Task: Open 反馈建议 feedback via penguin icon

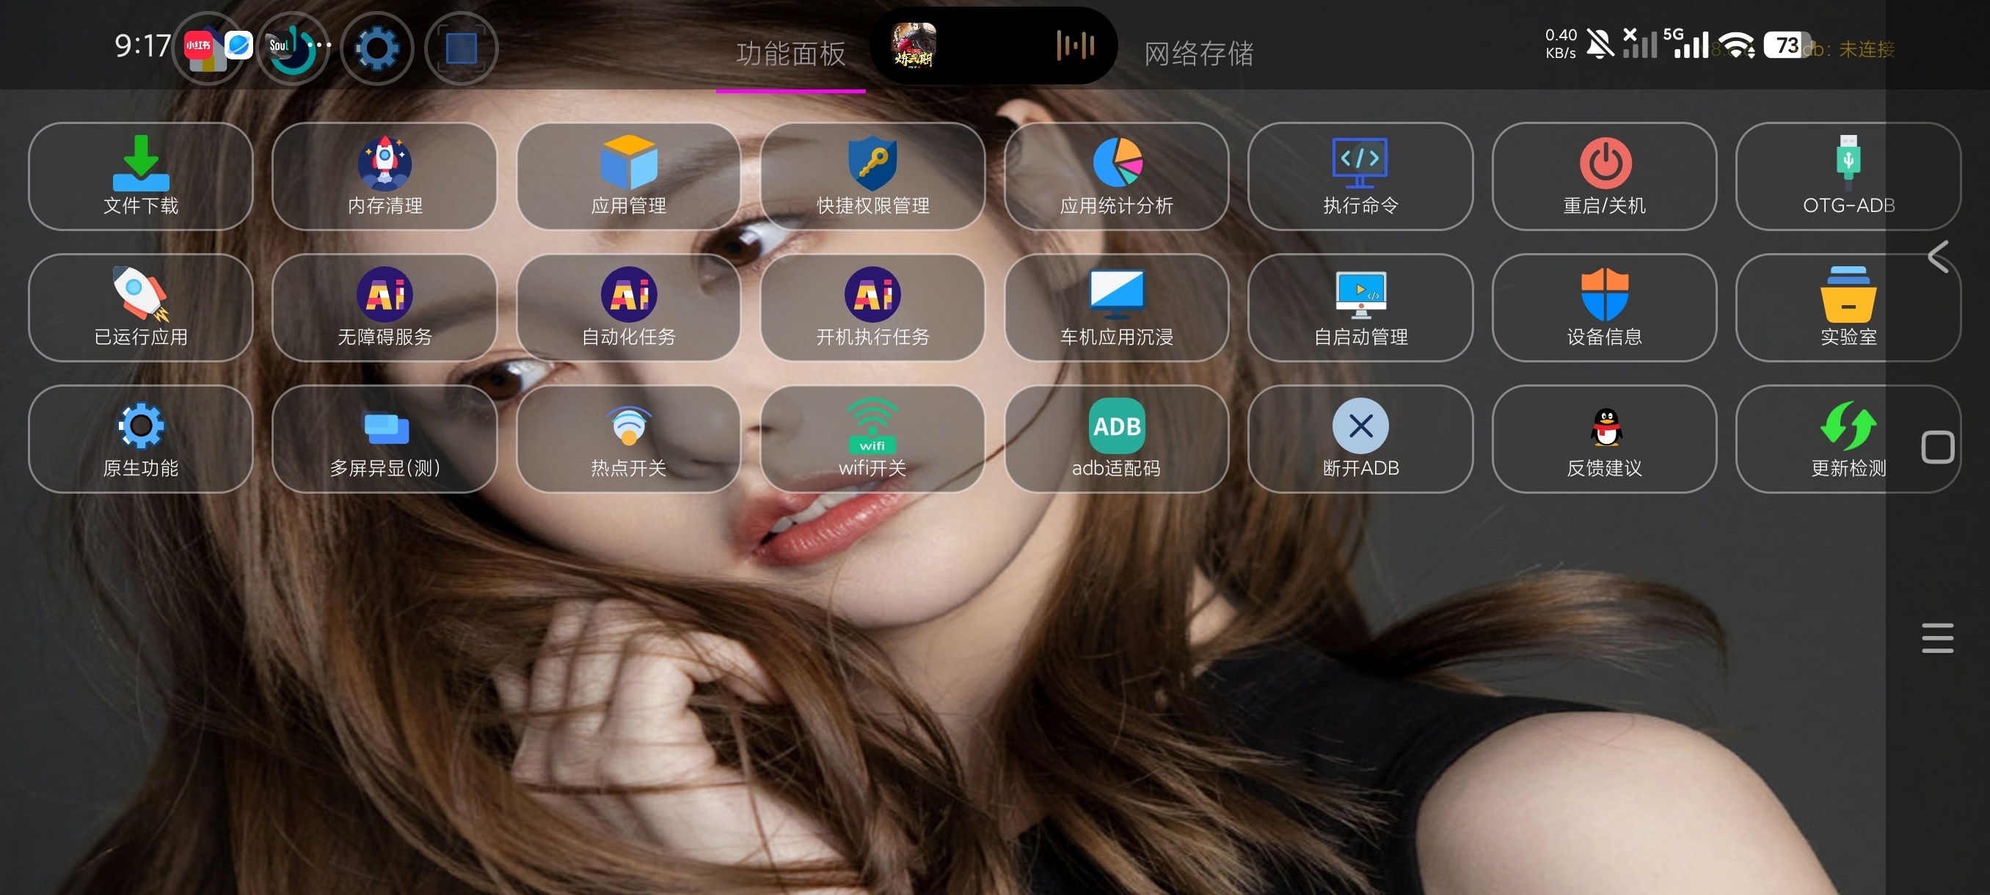Action: point(1605,439)
